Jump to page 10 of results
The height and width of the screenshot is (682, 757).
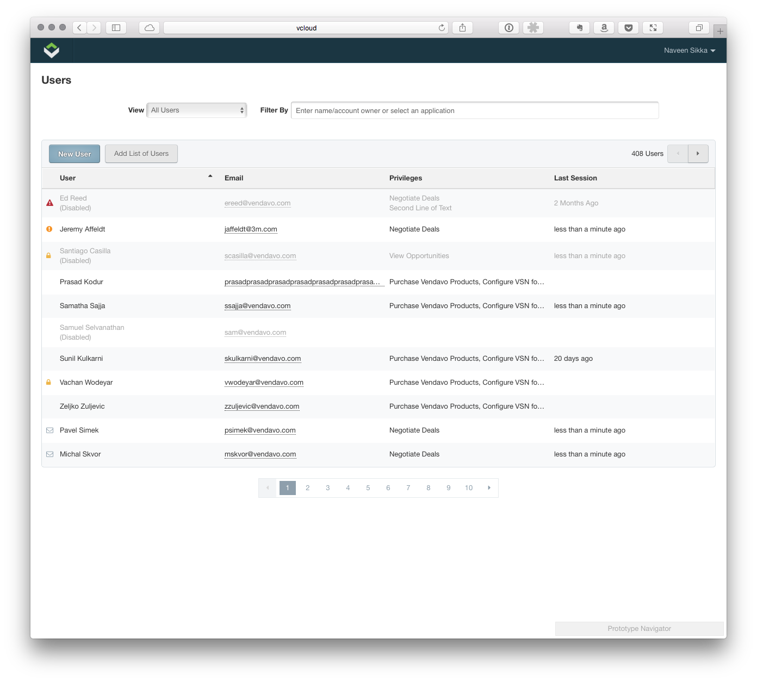[469, 488]
